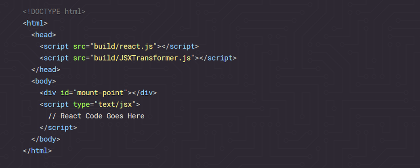Click the type attribute of script tag
Image resolution: width=420 pixels, height=168 pixels.
coord(81,104)
